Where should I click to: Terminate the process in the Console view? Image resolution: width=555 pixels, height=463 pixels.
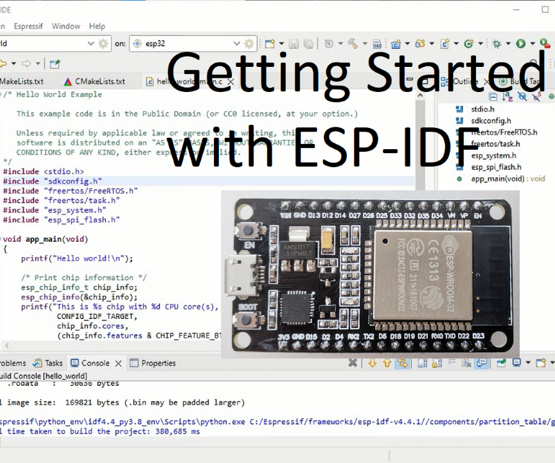click(x=353, y=363)
